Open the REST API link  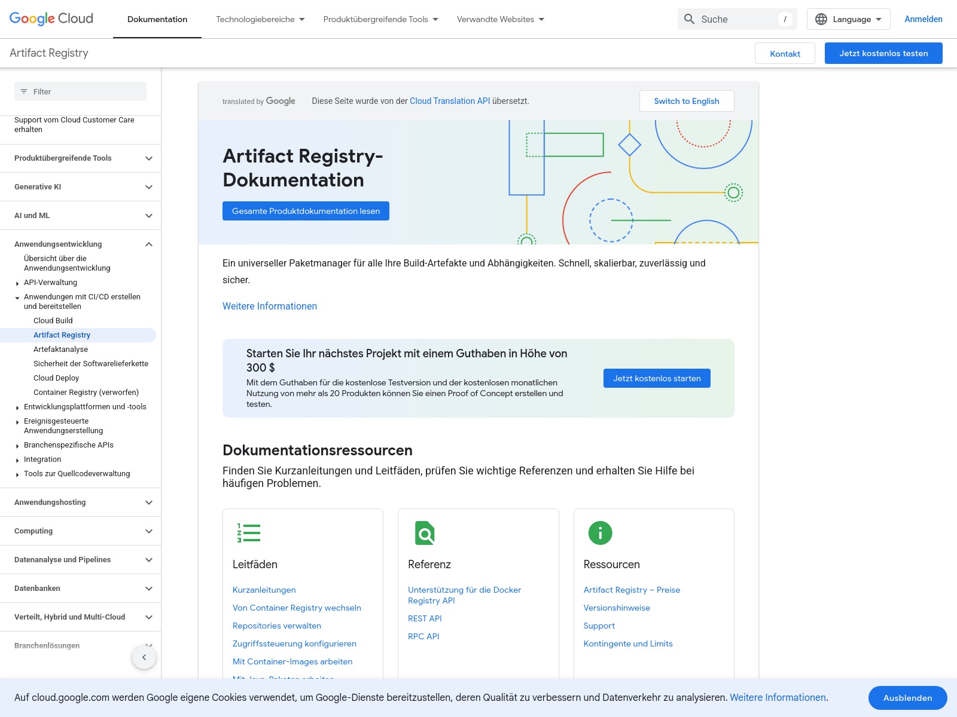point(425,618)
